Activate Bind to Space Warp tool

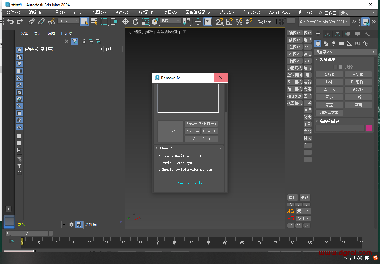click(x=51, y=21)
